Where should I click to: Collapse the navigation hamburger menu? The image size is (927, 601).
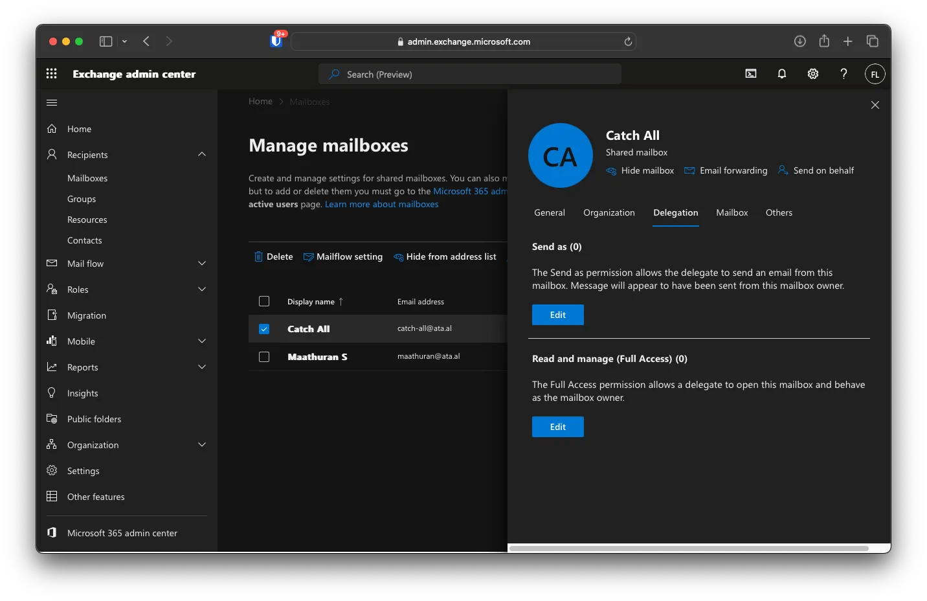pyautogui.click(x=52, y=102)
